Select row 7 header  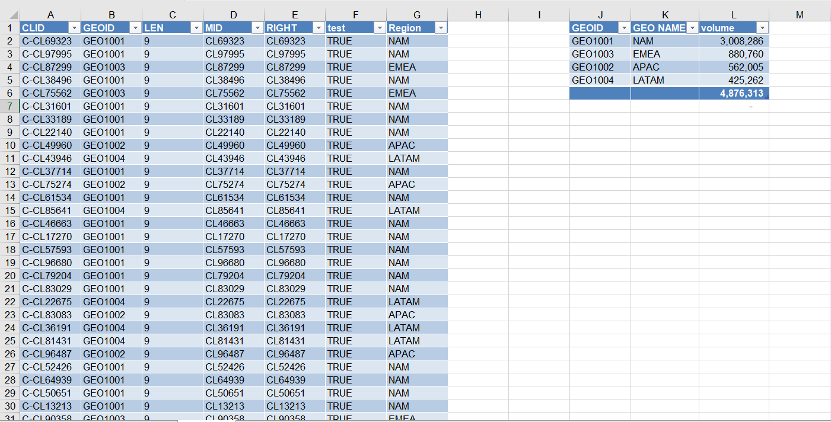(9, 106)
